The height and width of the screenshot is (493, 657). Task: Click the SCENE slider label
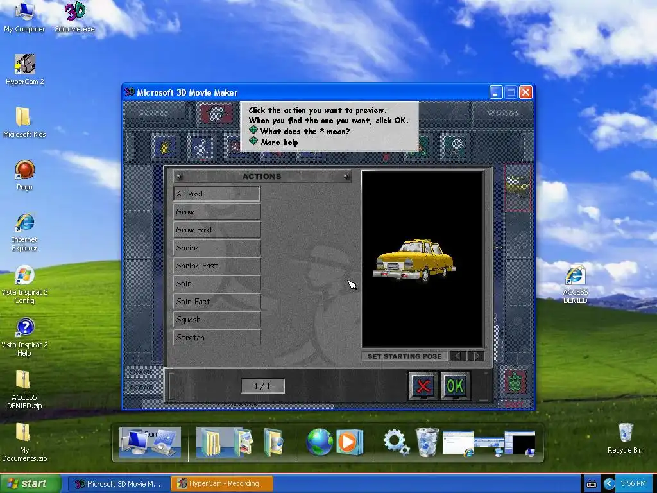pos(142,387)
